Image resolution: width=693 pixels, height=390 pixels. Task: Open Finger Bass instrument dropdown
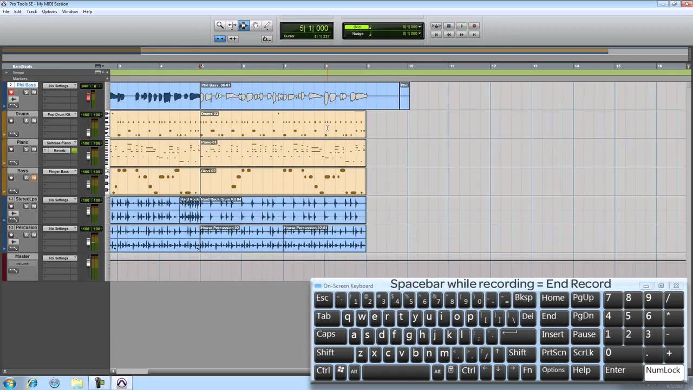(x=60, y=171)
